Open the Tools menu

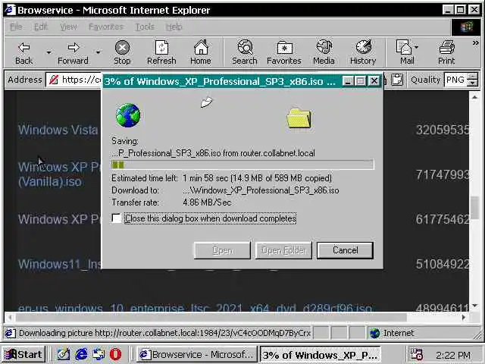[x=145, y=27]
